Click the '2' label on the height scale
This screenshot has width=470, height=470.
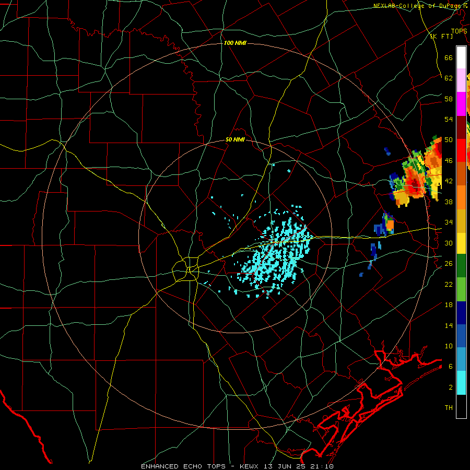pyautogui.click(x=451, y=387)
